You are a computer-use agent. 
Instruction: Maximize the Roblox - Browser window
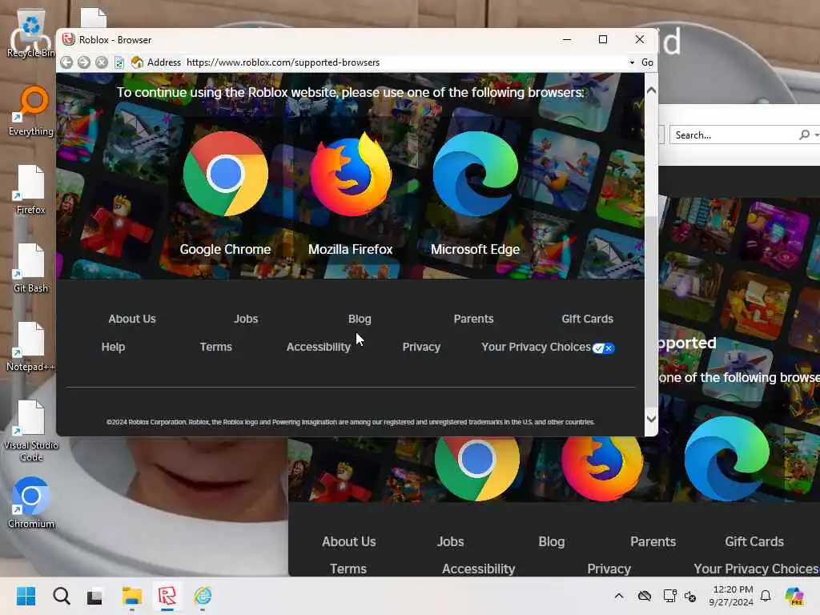tap(603, 40)
